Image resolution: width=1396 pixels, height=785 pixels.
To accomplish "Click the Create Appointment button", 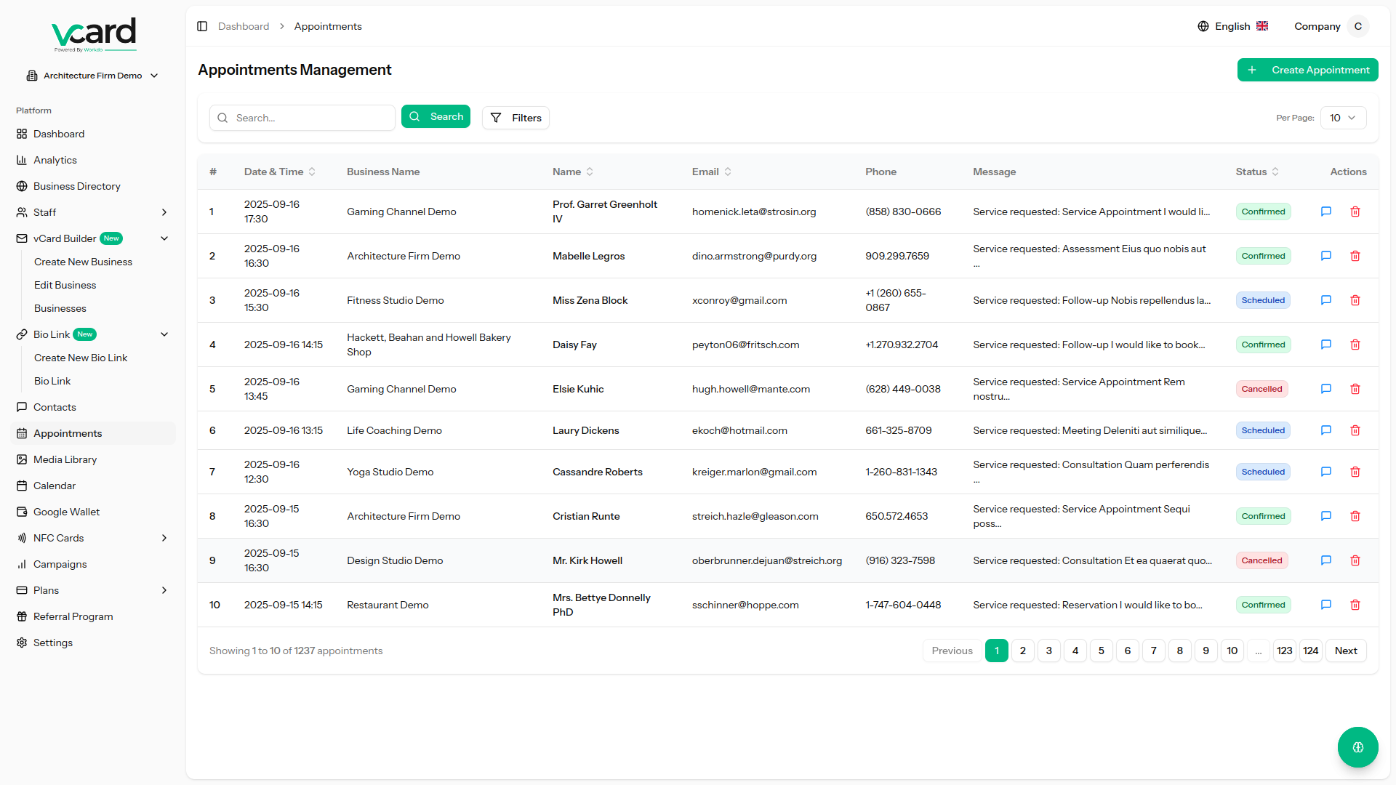I will coord(1307,70).
